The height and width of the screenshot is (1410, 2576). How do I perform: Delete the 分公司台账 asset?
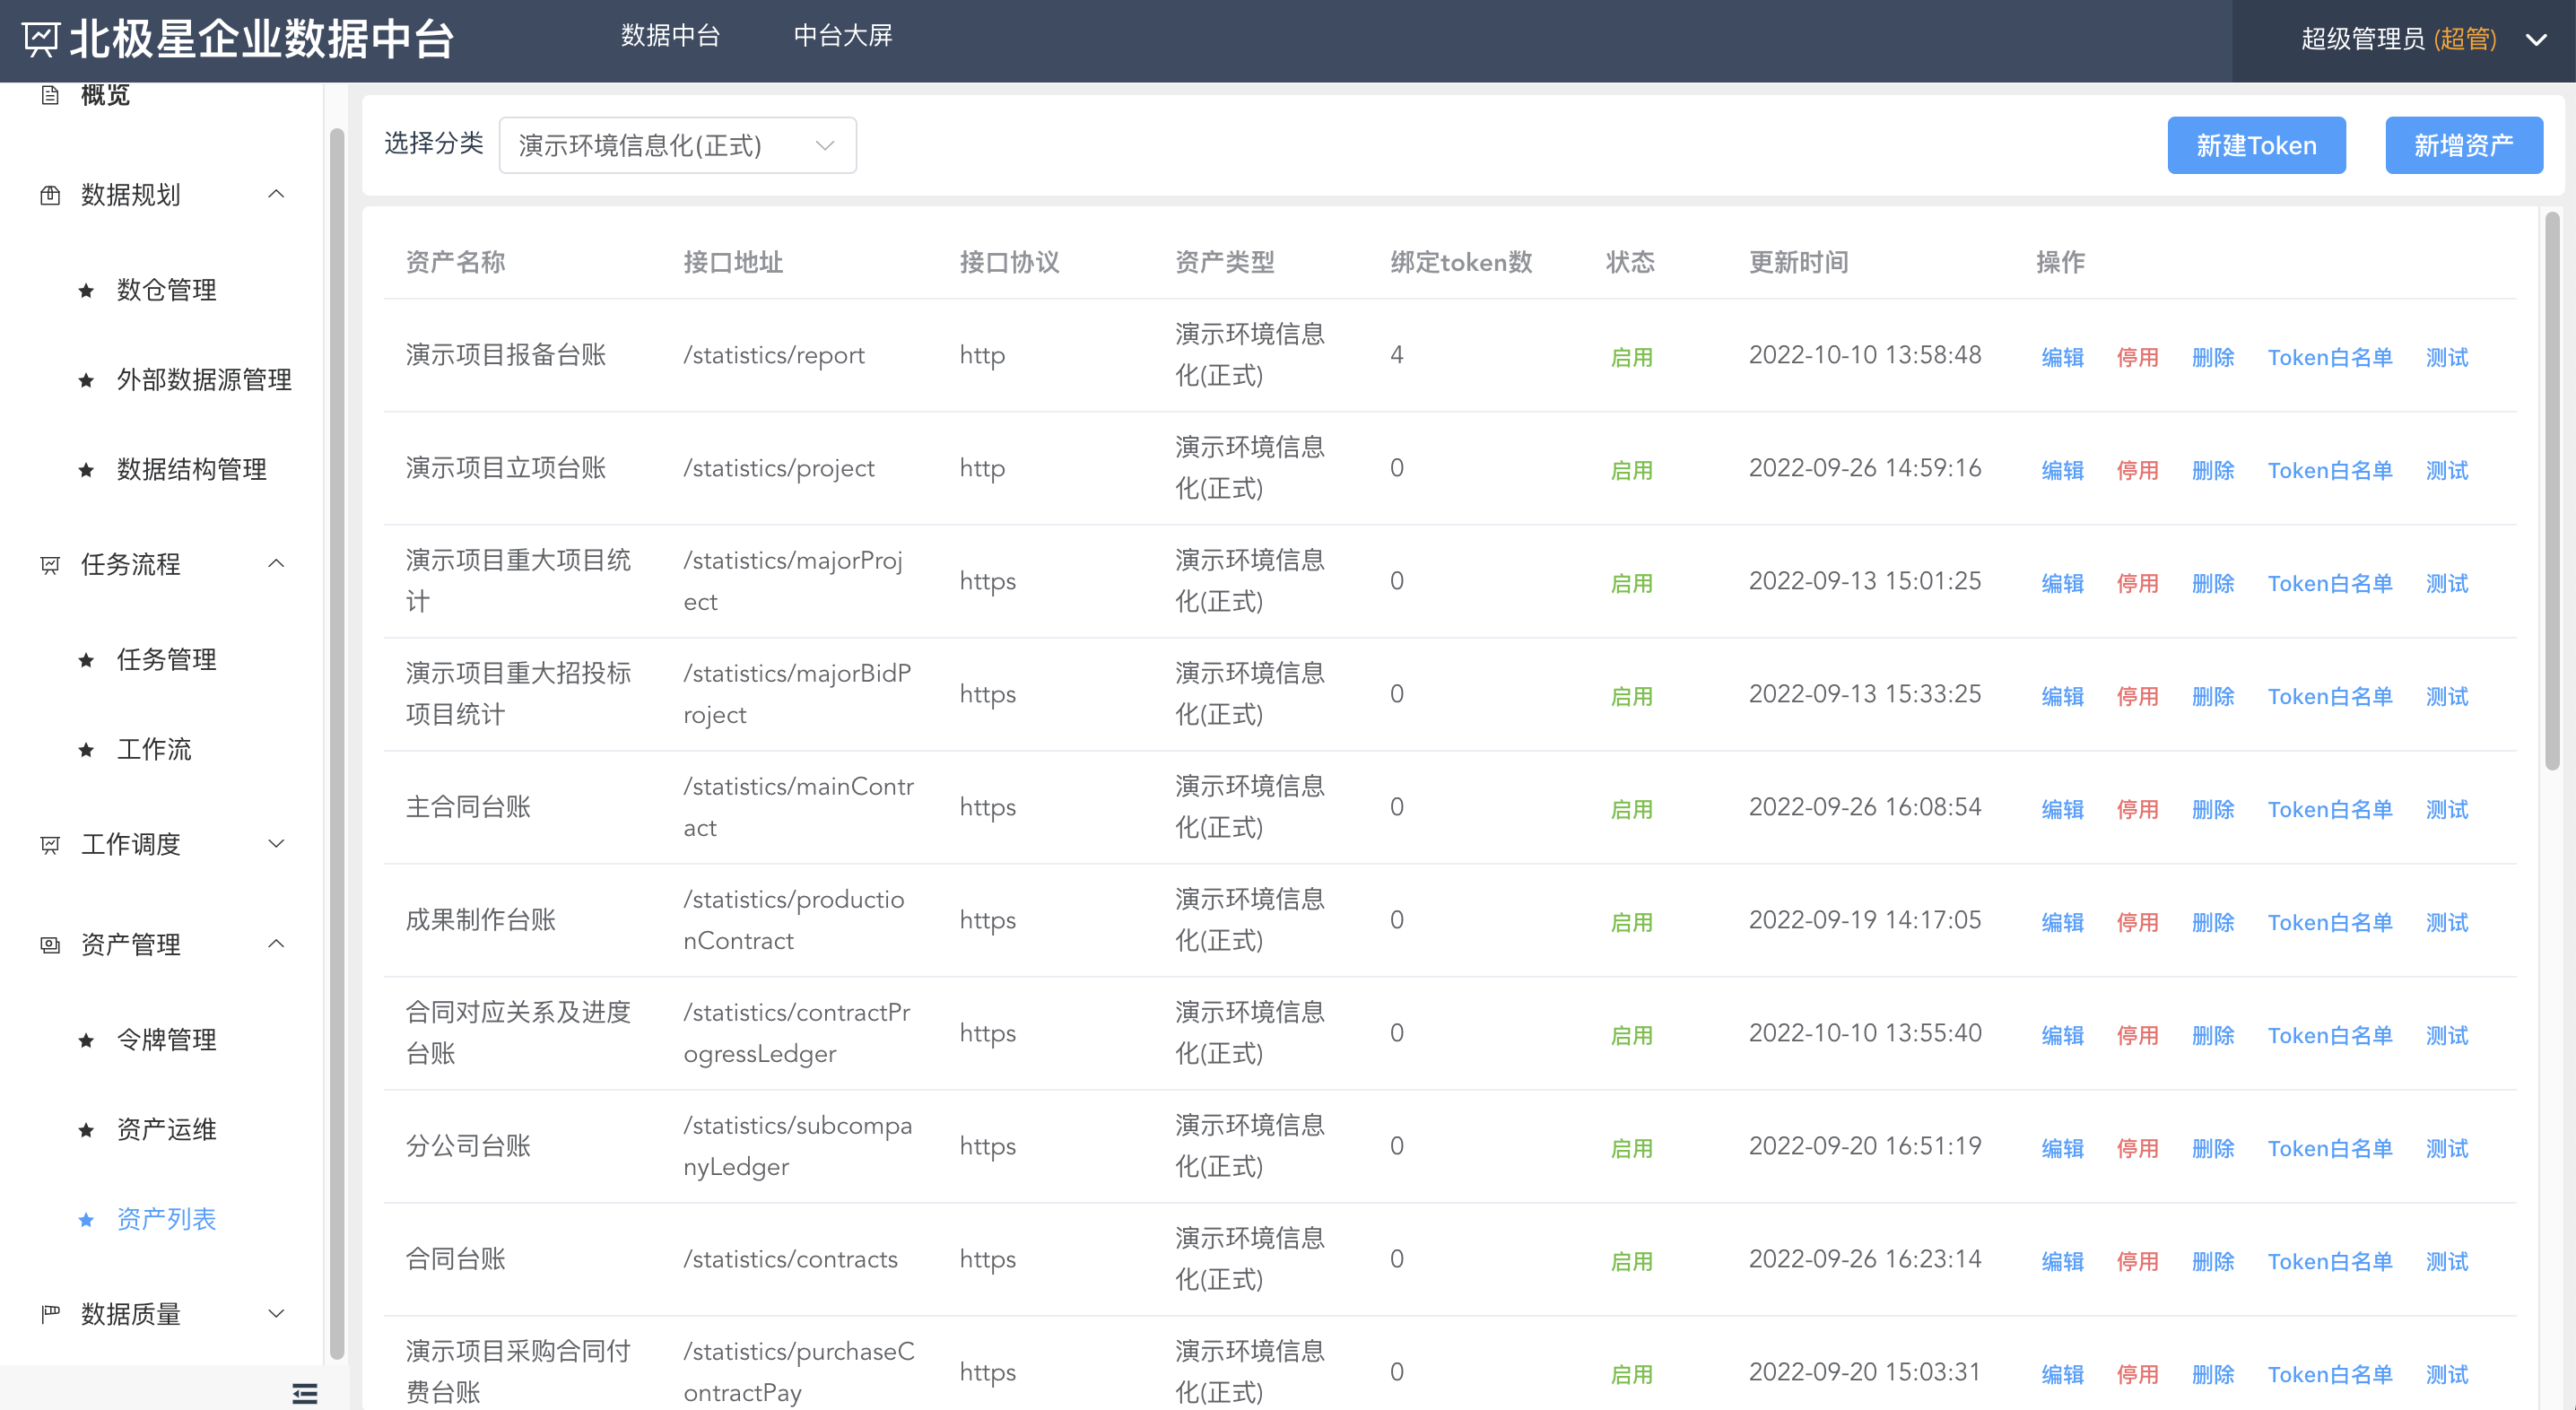click(2212, 1148)
